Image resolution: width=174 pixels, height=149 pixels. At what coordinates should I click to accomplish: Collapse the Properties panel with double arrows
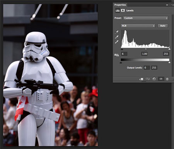[167, 5]
